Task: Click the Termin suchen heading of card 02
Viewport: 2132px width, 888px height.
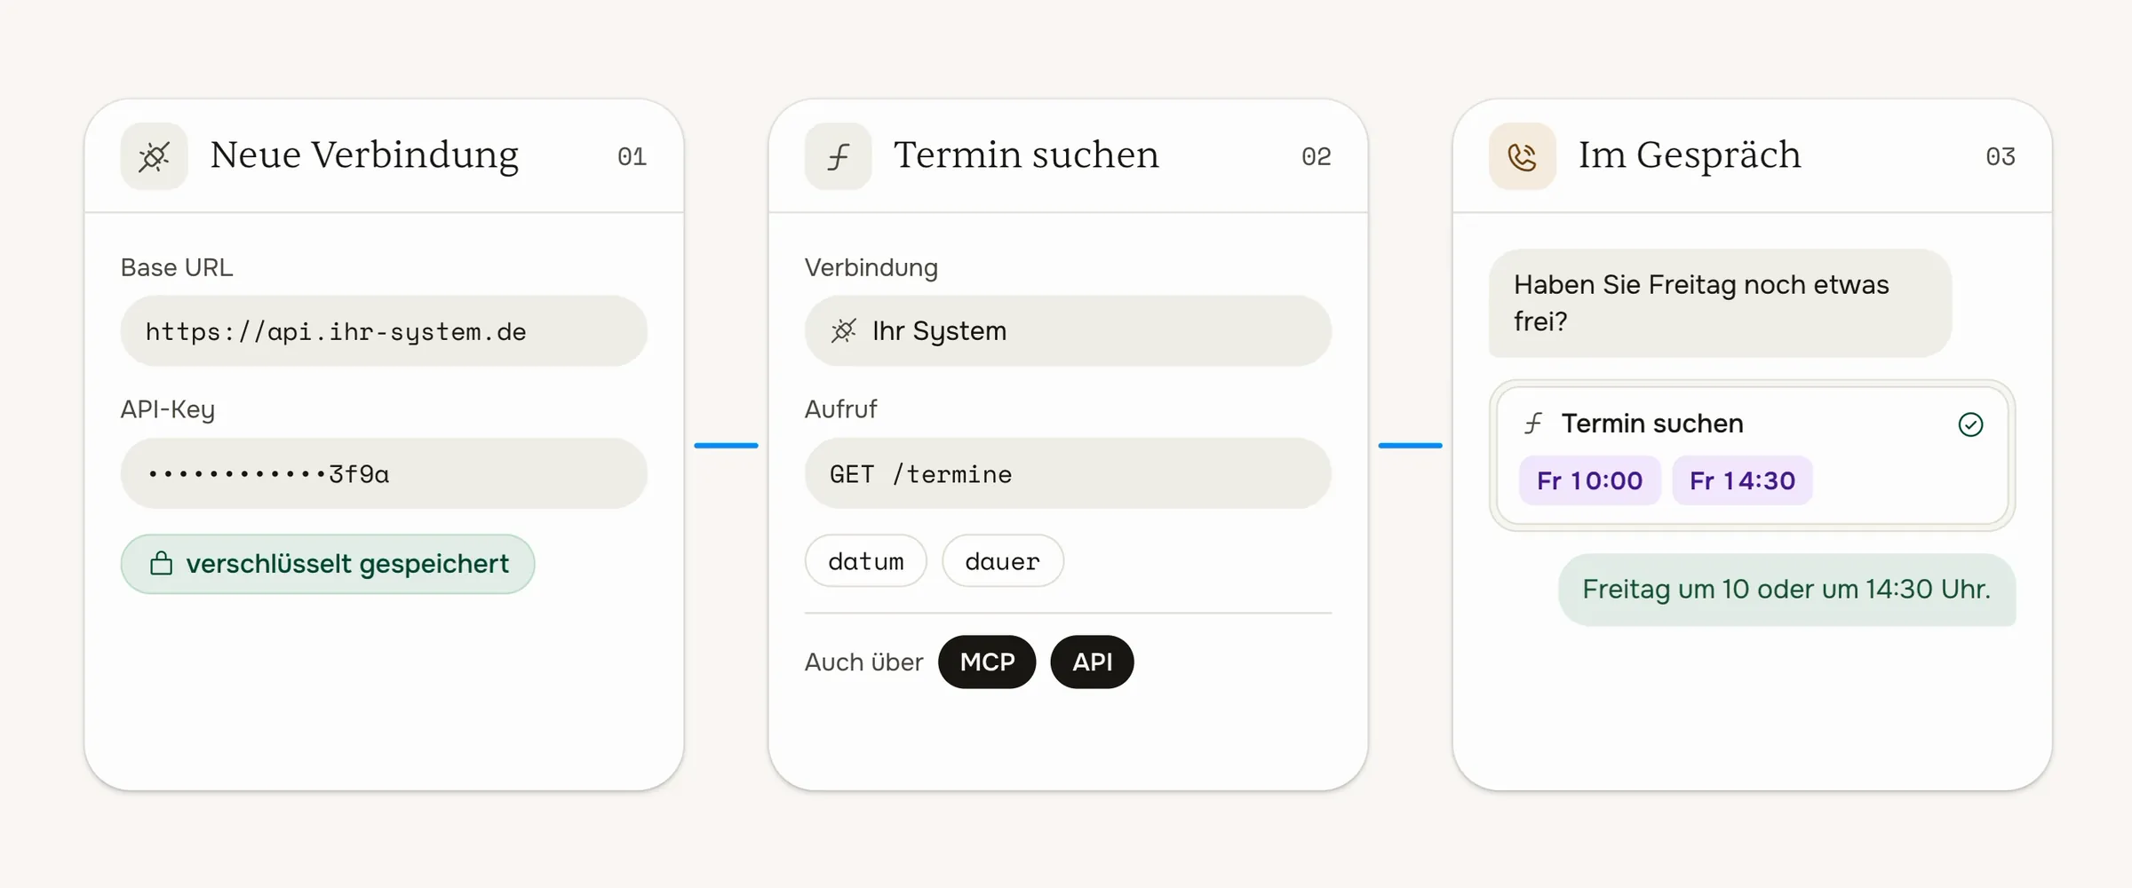Action: (1026, 155)
